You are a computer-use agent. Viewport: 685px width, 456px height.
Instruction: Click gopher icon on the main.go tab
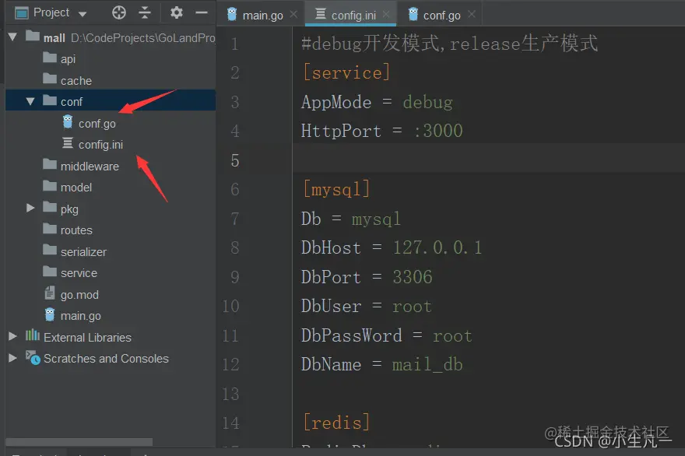click(232, 14)
